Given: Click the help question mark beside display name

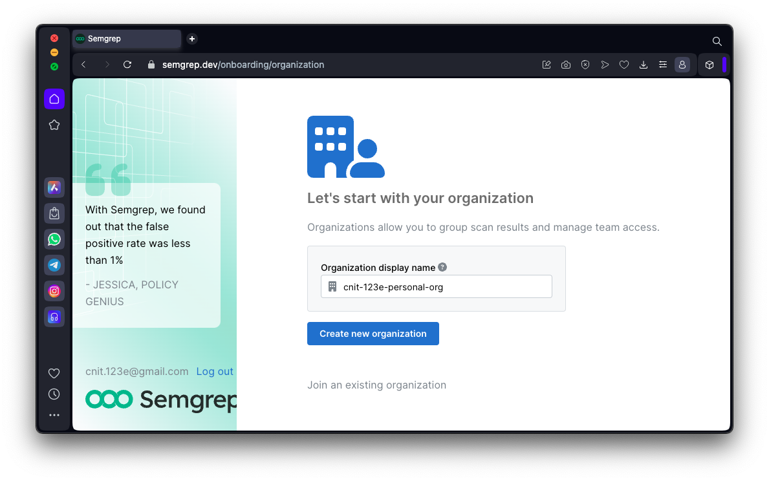Looking at the screenshot, I should pos(442,267).
